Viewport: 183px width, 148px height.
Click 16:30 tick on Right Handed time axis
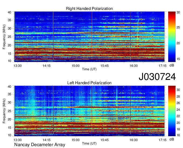(133, 66)
